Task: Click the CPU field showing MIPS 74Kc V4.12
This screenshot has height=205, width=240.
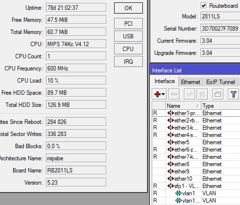Action: pos(76,44)
